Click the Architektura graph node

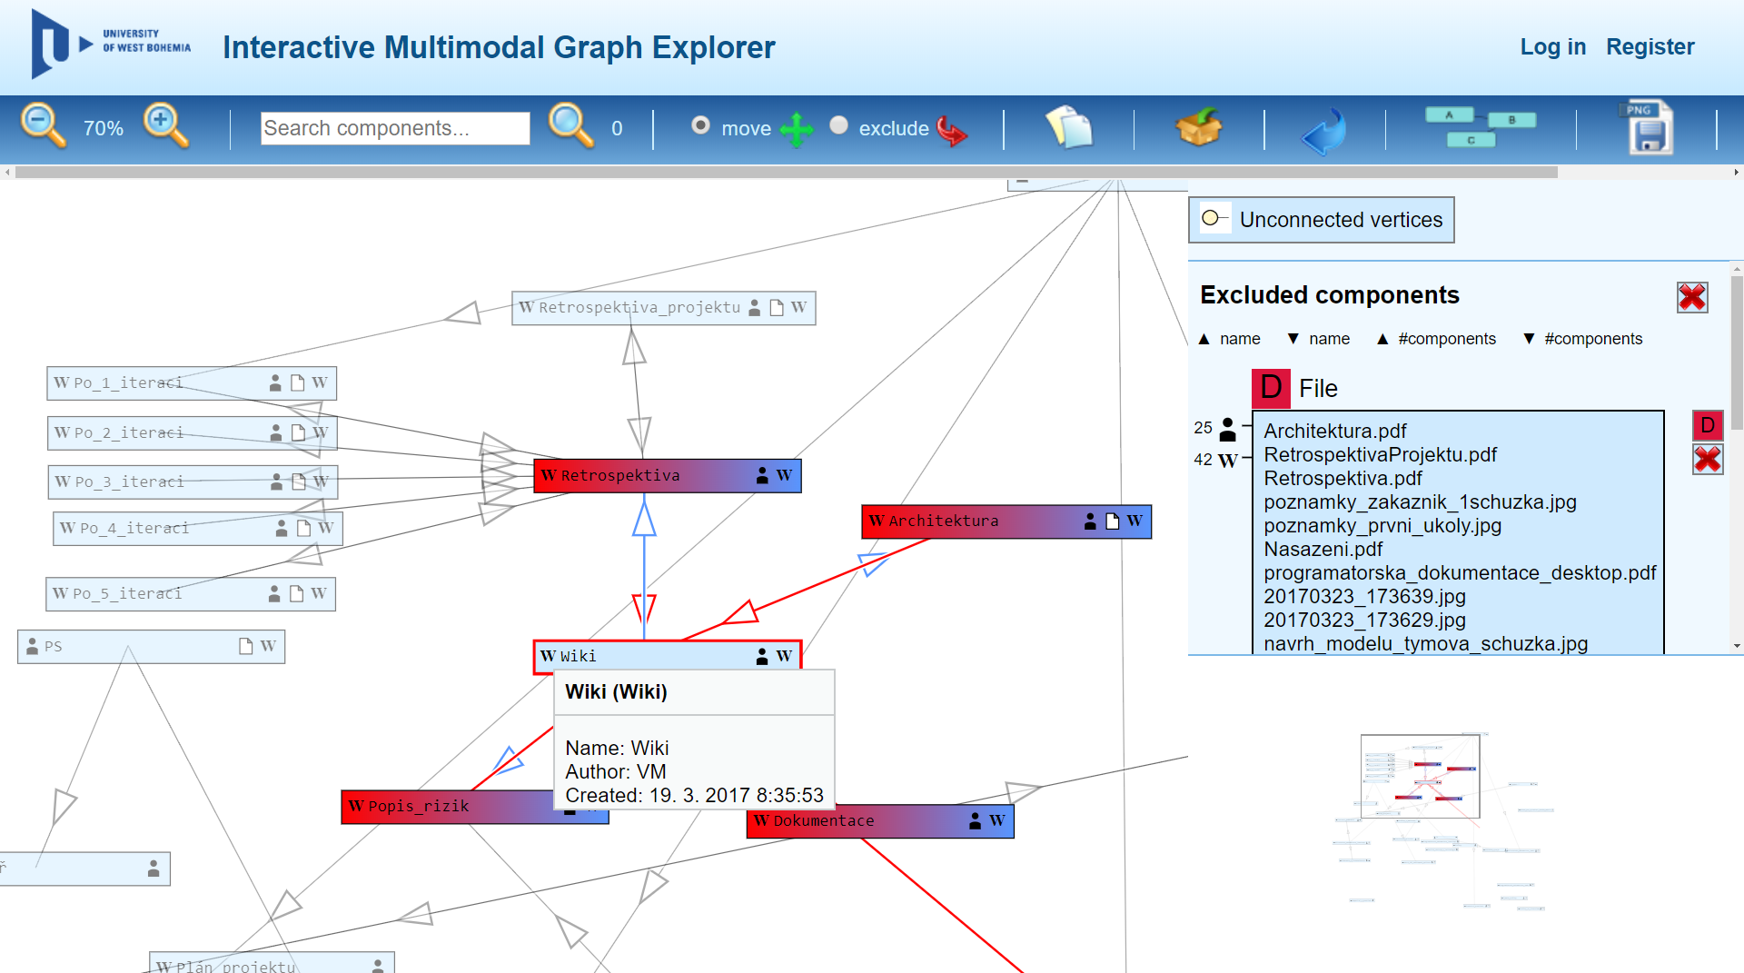tap(1006, 521)
